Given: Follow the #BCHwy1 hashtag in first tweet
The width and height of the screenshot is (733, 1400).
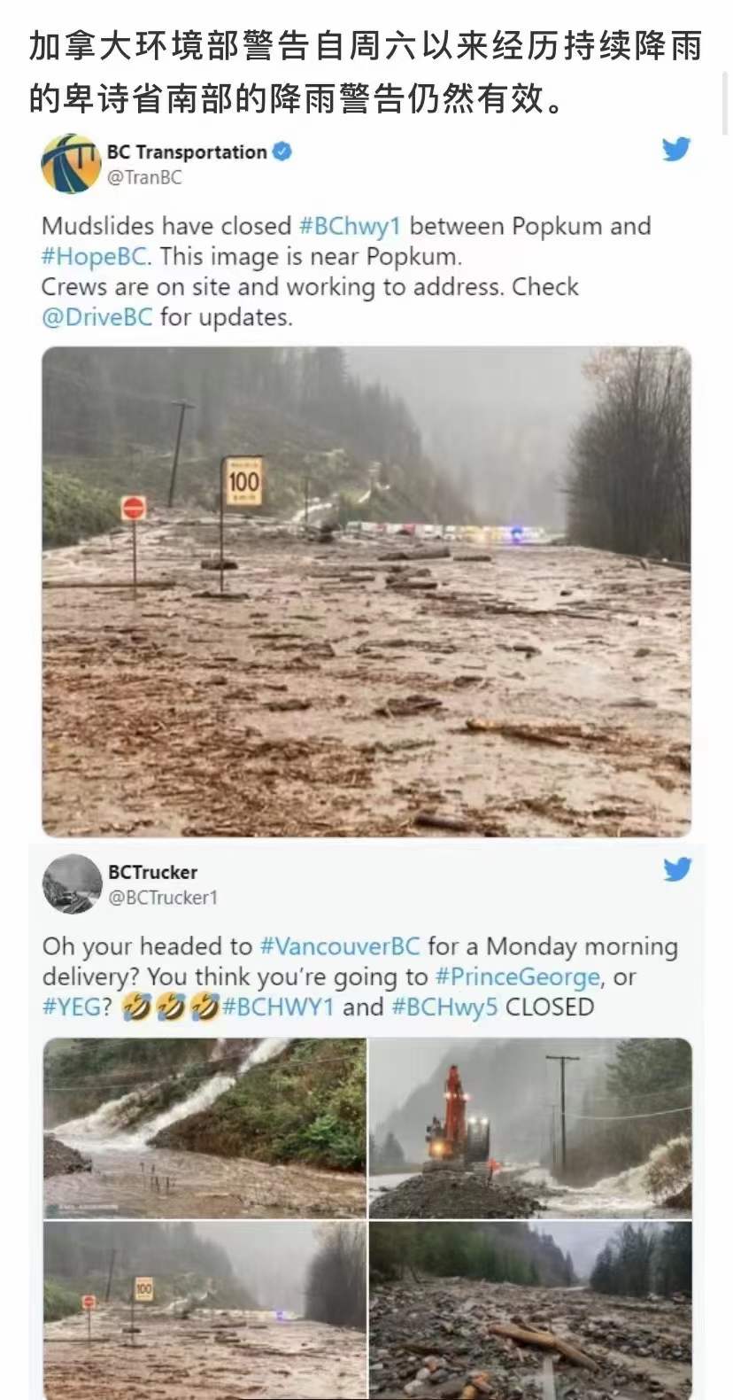Looking at the screenshot, I should [350, 226].
